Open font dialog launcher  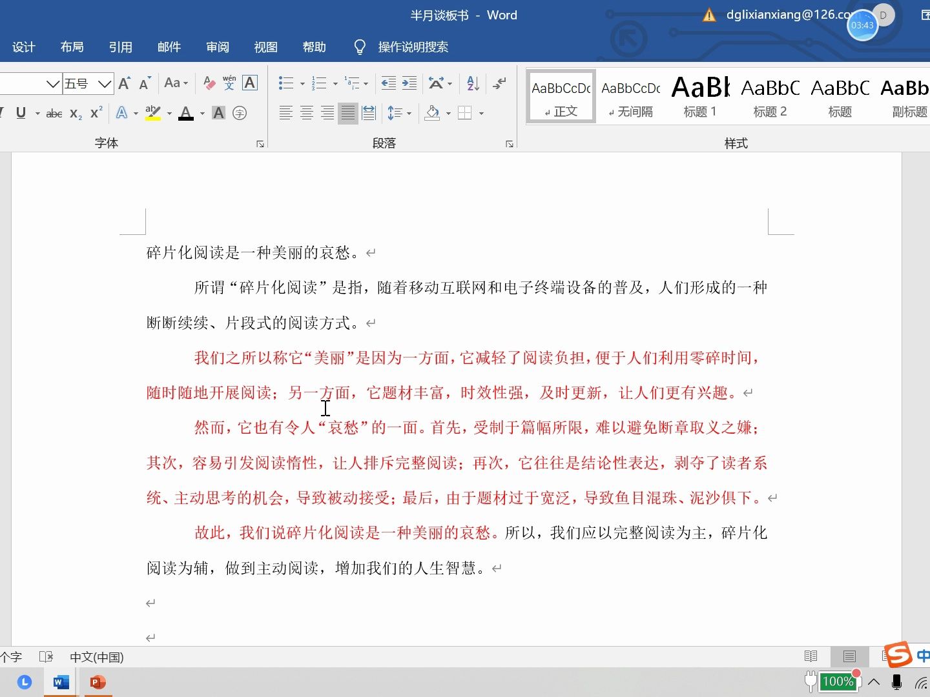[260, 144]
